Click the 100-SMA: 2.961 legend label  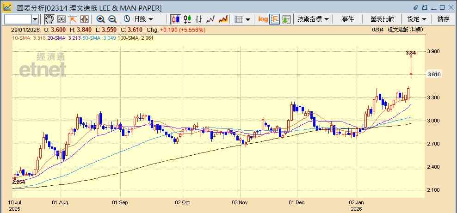pyautogui.click(x=135, y=38)
